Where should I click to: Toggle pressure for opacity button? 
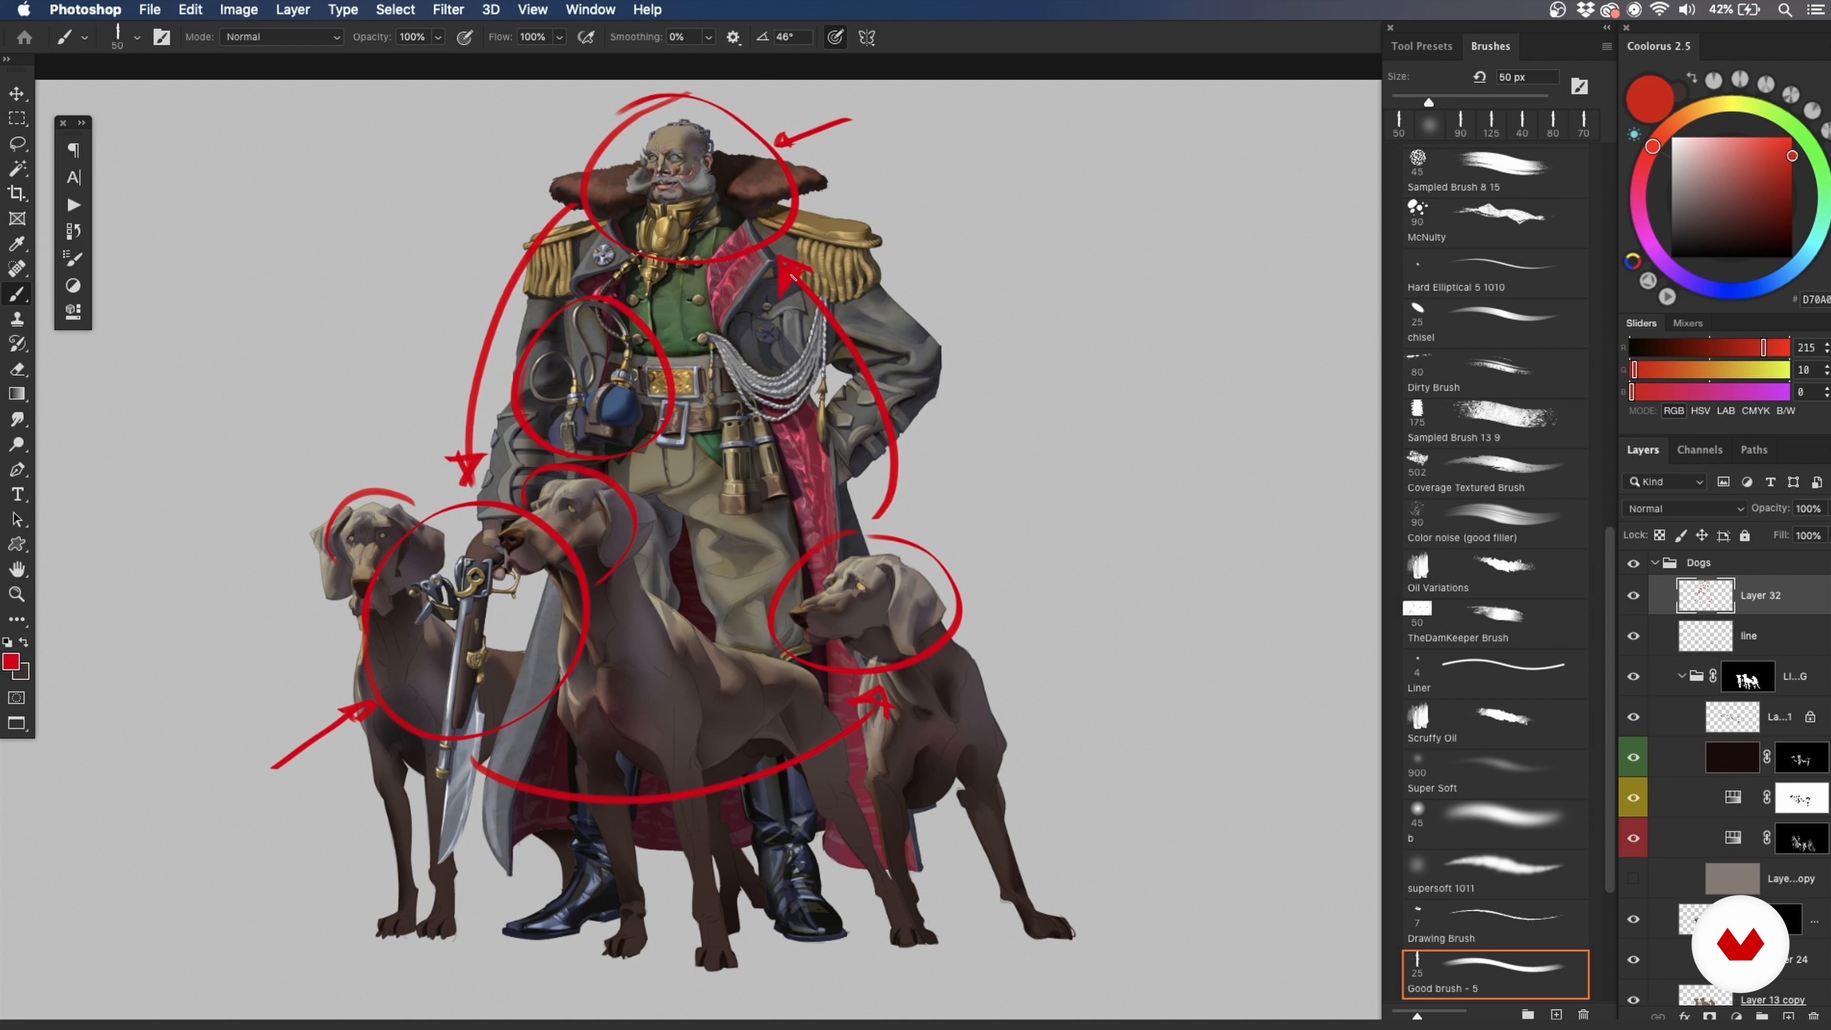465,37
